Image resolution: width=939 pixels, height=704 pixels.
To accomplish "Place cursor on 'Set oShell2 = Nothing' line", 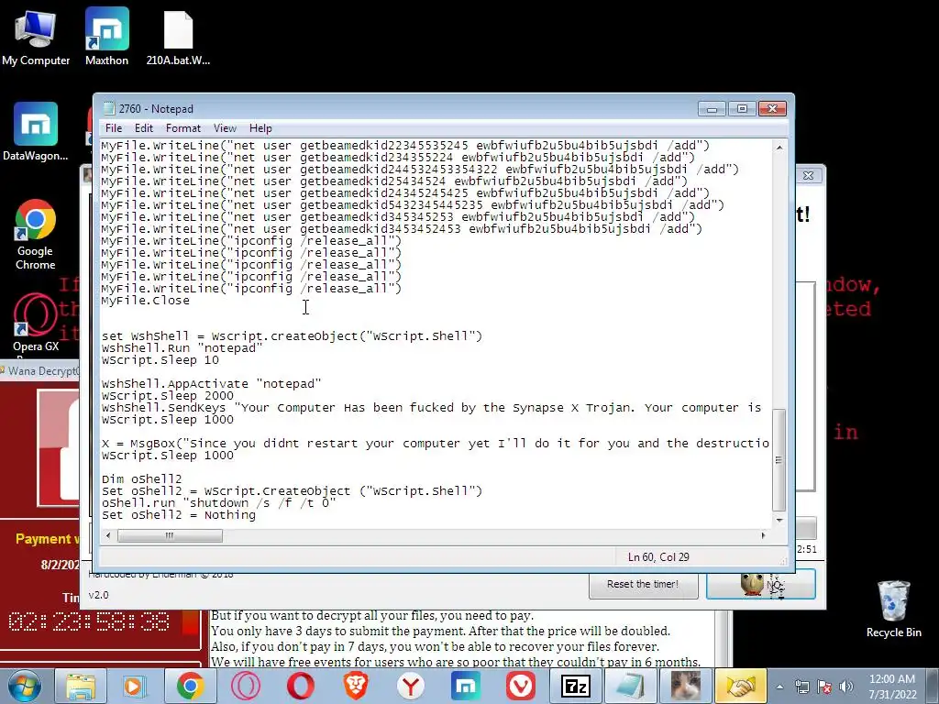I will (x=179, y=515).
